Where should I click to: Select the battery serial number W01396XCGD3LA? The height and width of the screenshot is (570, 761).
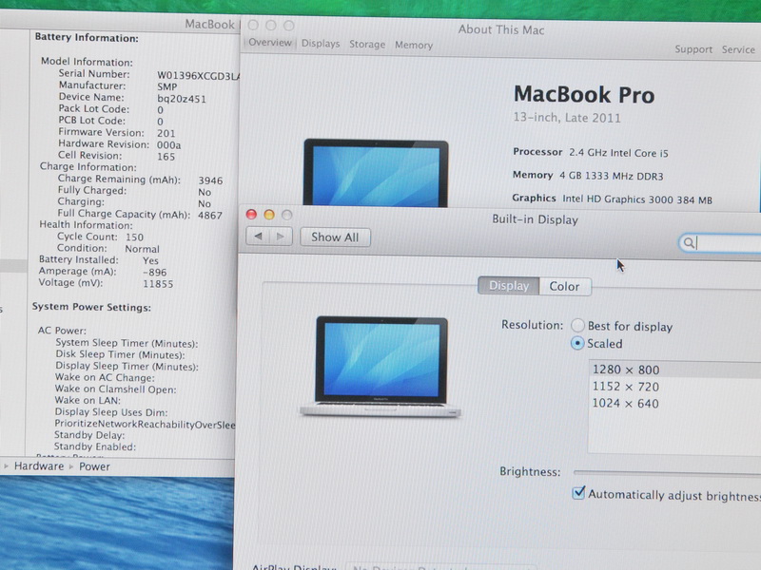198,76
